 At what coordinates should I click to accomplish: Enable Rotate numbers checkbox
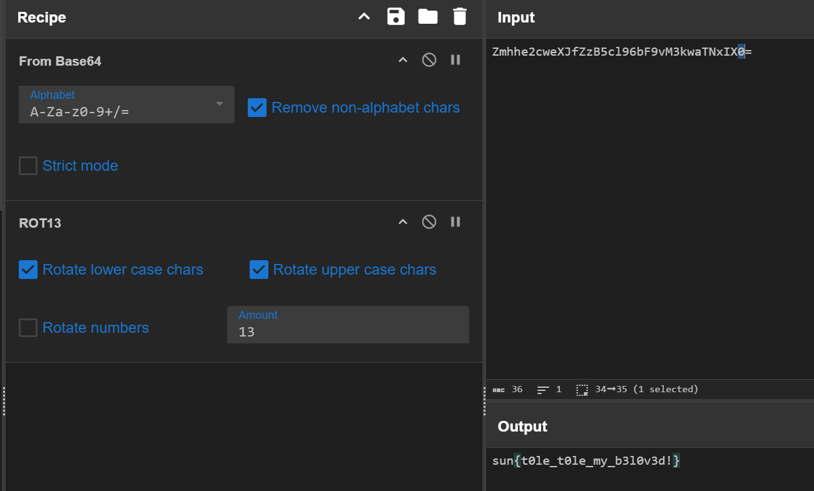click(28, 328)
